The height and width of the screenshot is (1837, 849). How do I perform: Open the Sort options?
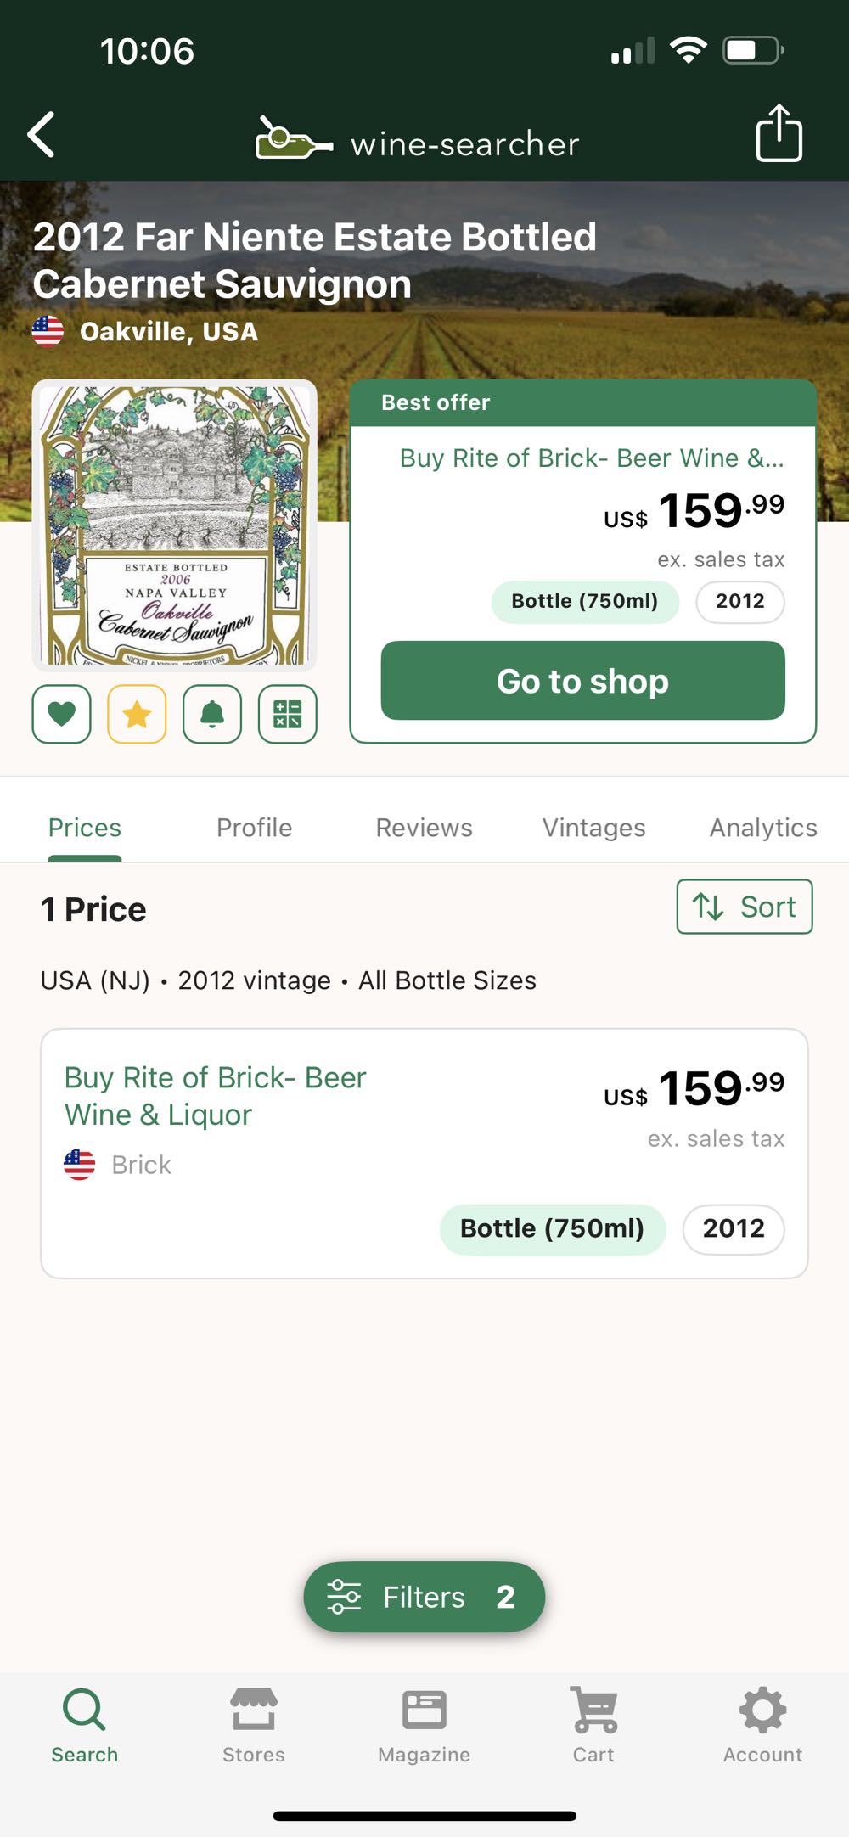coord(744,907)
